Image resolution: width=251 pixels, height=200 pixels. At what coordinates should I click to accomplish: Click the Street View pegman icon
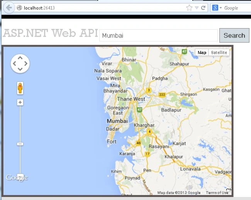tap(20, 88)
